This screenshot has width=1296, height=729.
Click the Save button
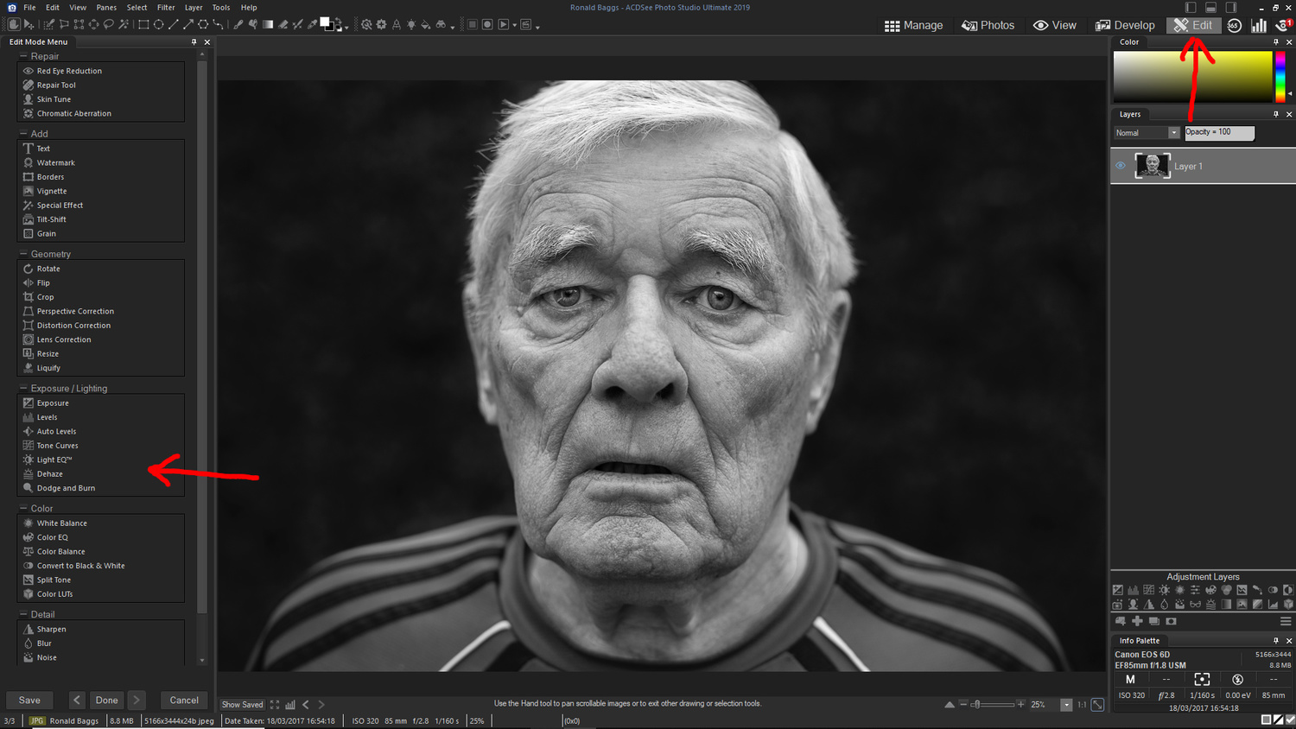pos(29,700)
